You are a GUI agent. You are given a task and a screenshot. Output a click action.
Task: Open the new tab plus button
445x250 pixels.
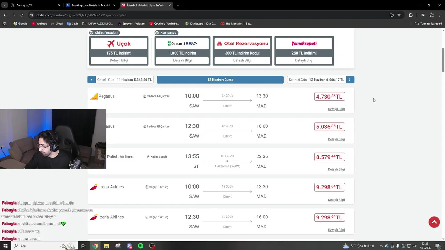click(178, 5)
